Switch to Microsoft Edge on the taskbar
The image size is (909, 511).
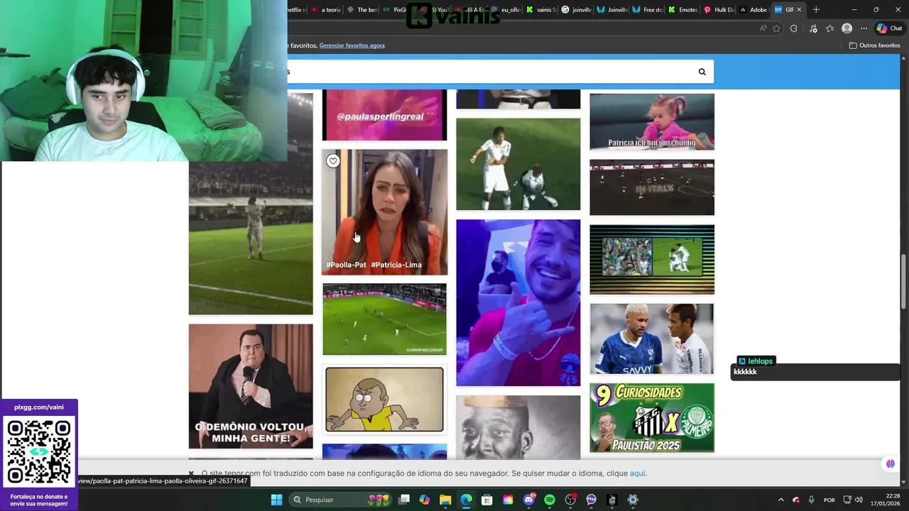coord(466,500)
